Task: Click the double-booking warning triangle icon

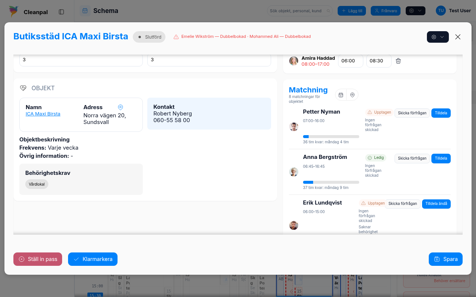Action: (176, 37)
